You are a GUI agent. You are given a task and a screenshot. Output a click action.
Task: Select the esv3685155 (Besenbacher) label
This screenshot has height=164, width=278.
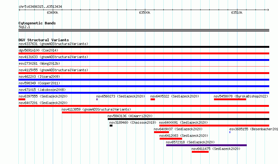point(254,129)
